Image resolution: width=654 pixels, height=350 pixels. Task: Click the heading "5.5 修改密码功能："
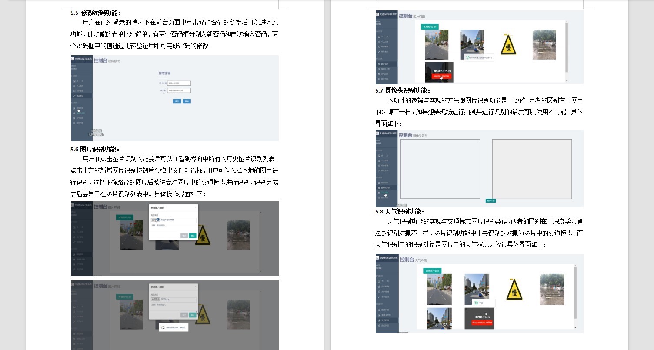96,13
